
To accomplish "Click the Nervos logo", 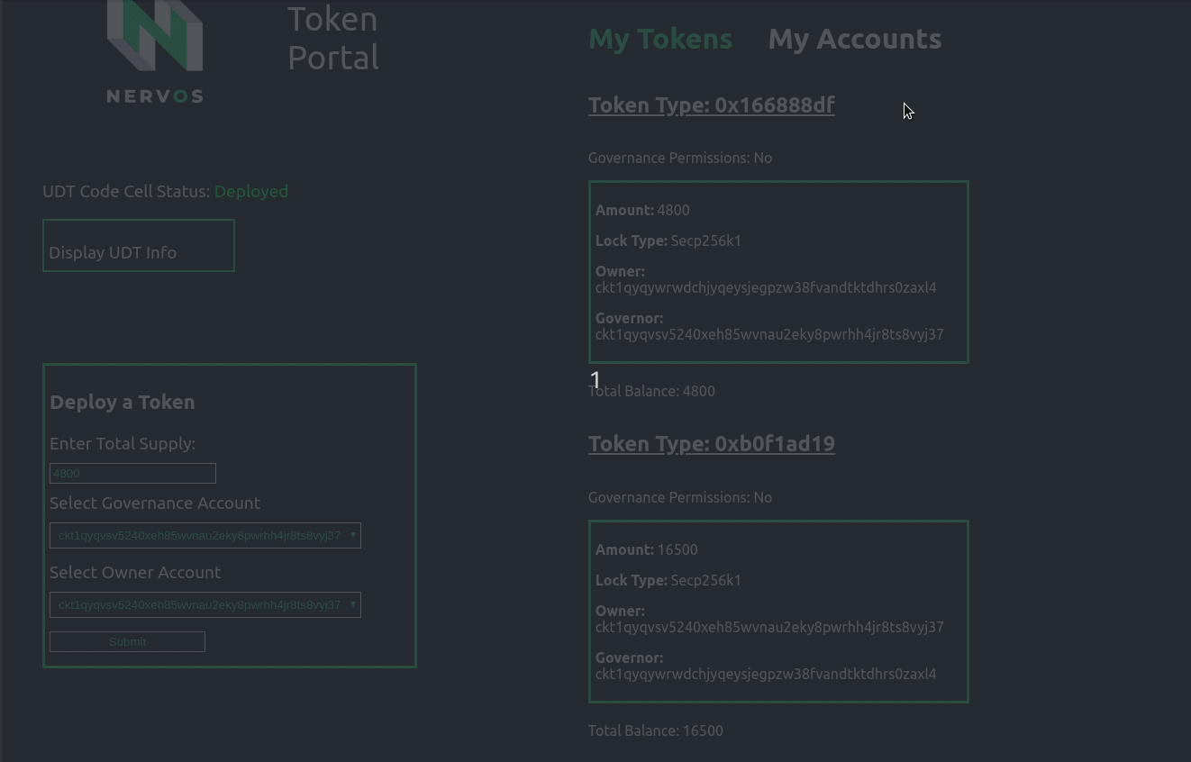I will [x=155, y=51].
